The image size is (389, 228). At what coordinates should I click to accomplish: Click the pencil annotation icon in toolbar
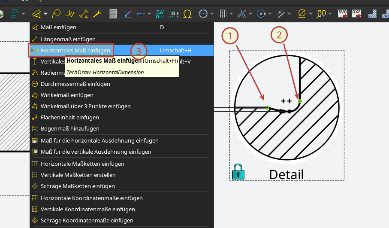(x=127, y=14)
